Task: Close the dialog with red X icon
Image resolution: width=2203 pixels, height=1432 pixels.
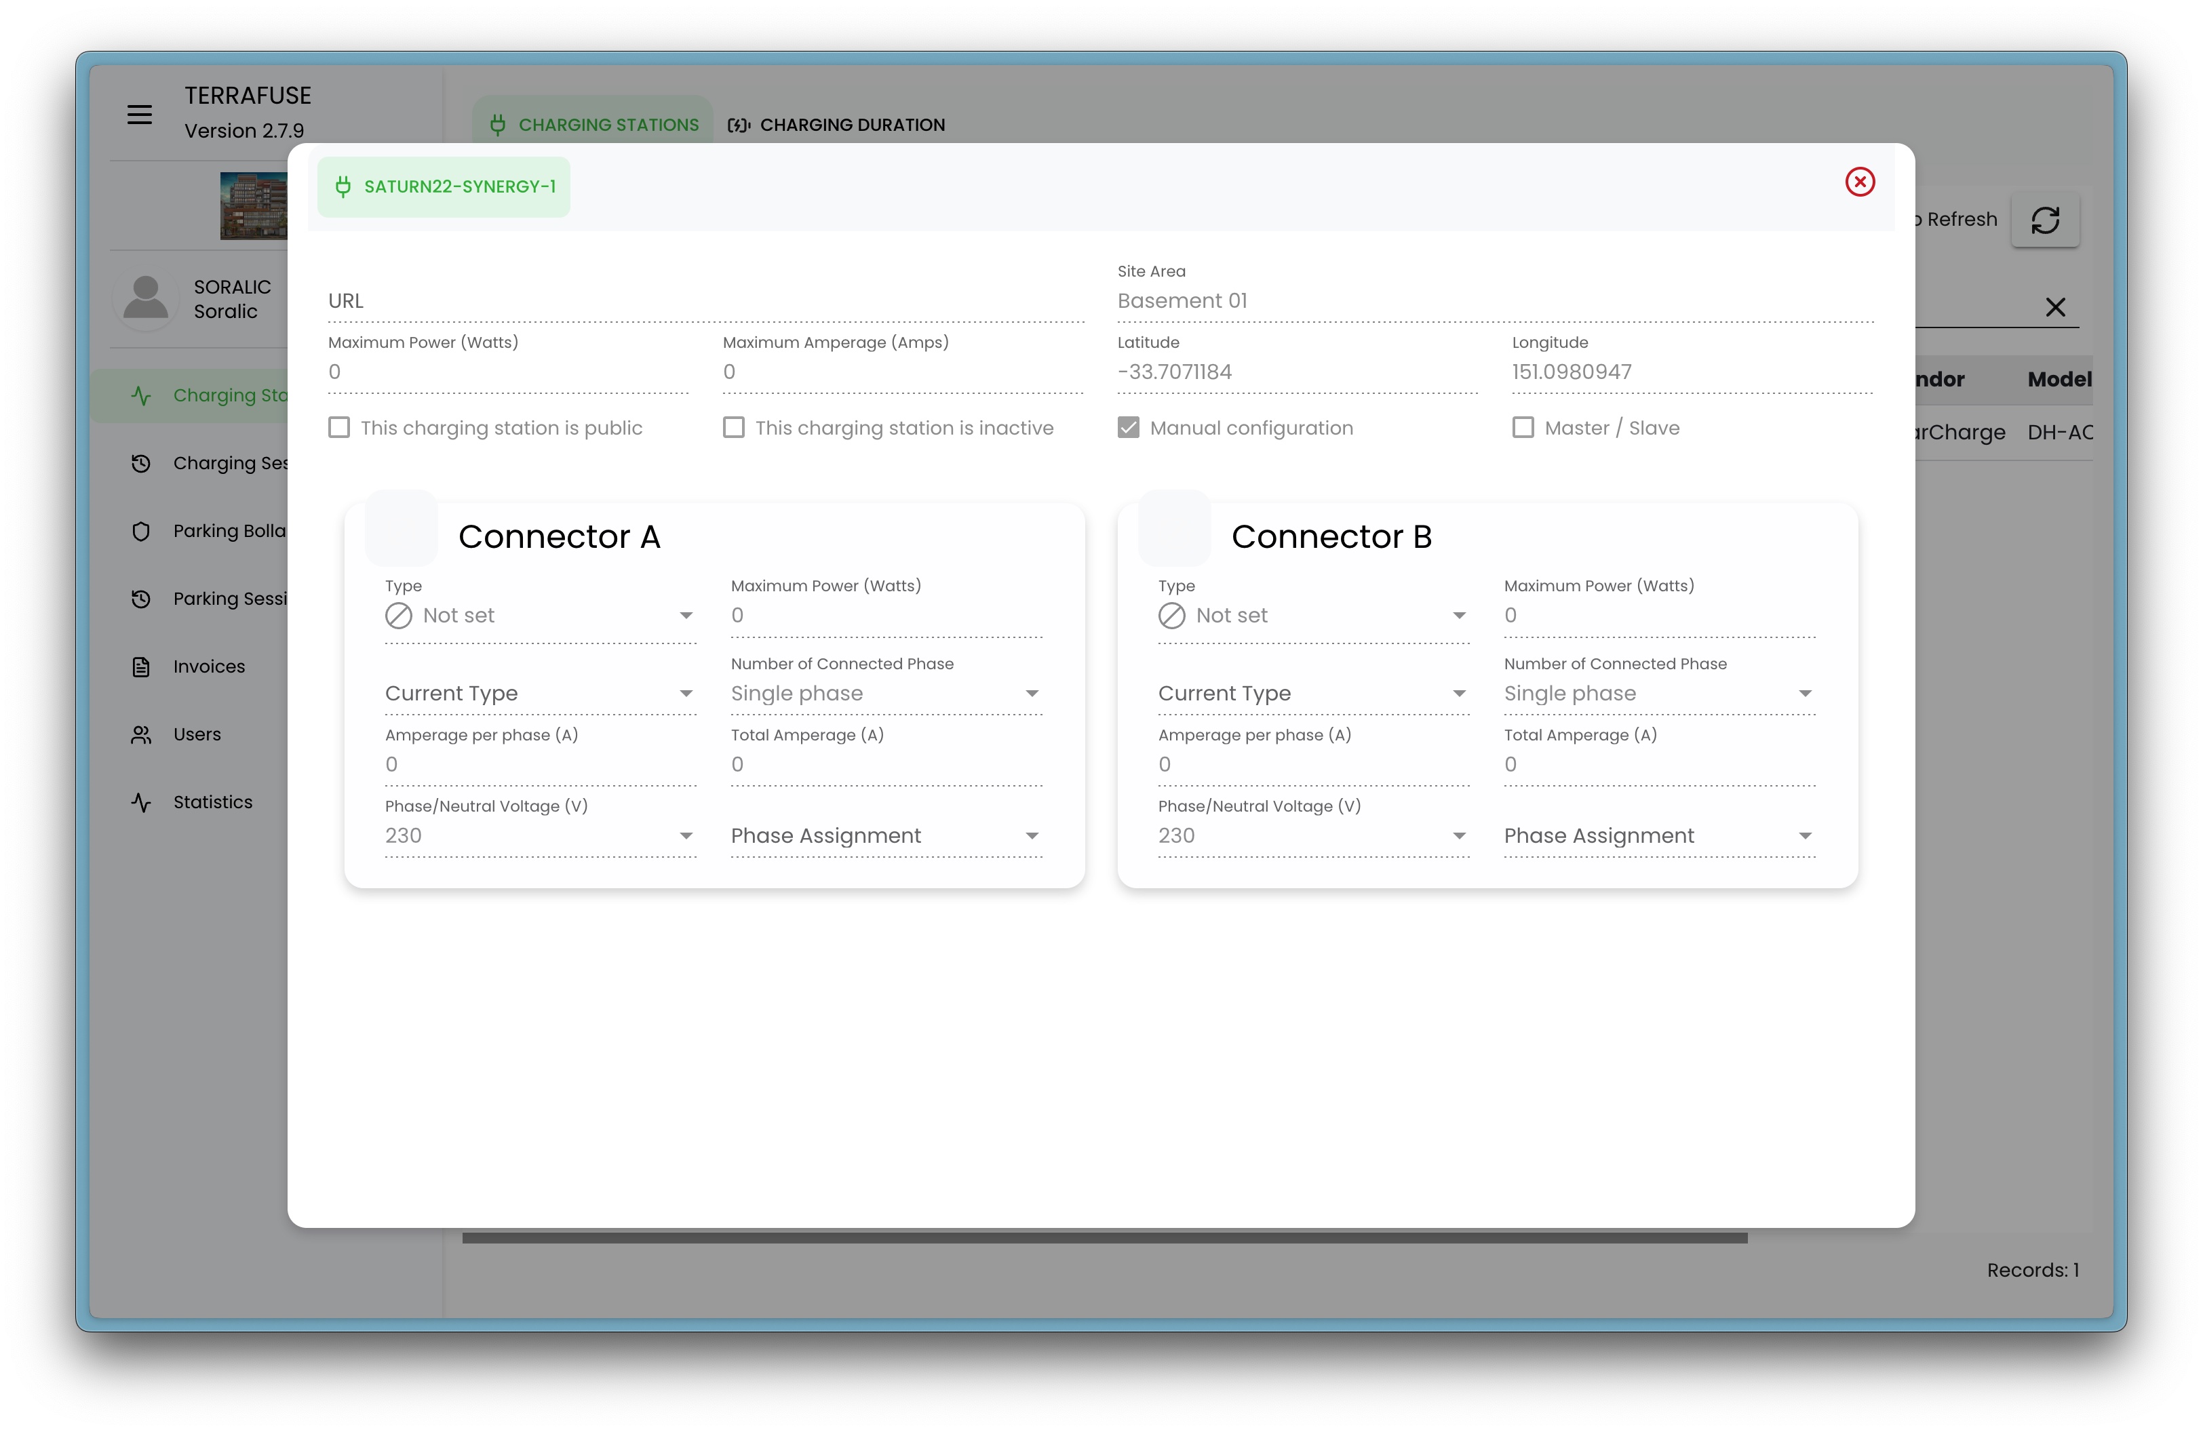Action: point(1860,181)
